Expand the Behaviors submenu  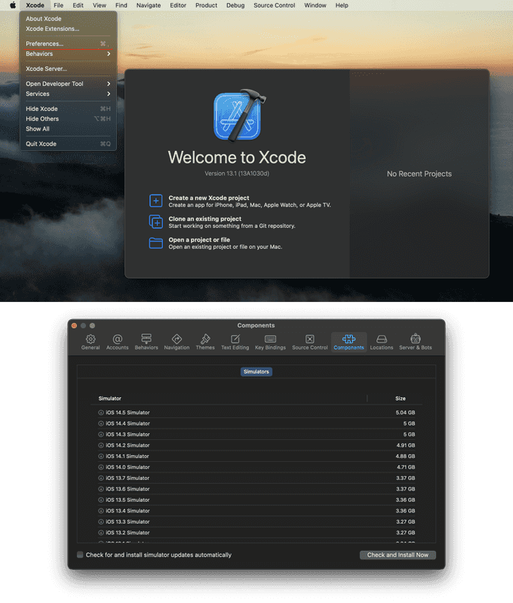68,54
